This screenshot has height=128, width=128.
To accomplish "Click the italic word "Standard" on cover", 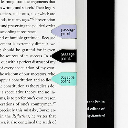I will (98, 116).
